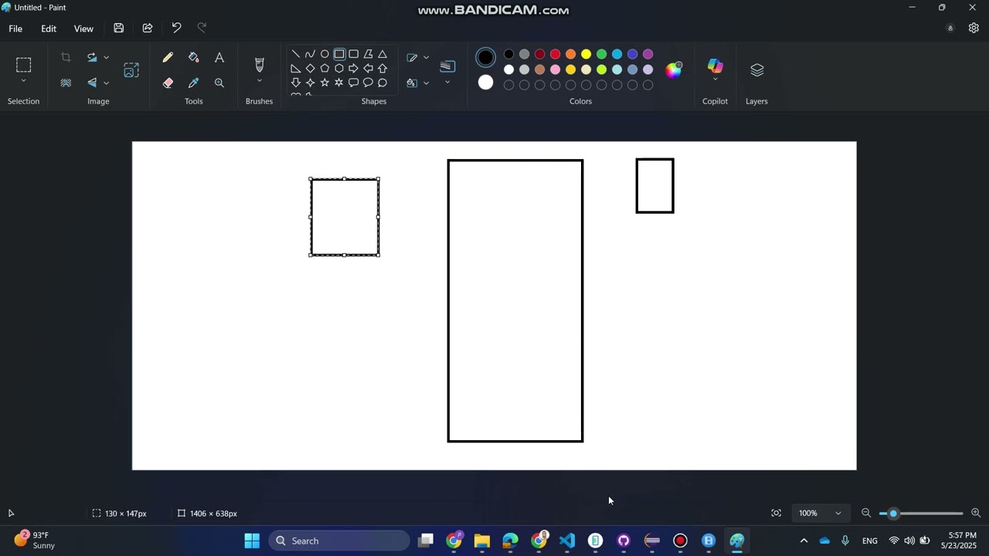Expand the Selection options dropdown
Screen dimensions: 989x556
pos(24,81)
